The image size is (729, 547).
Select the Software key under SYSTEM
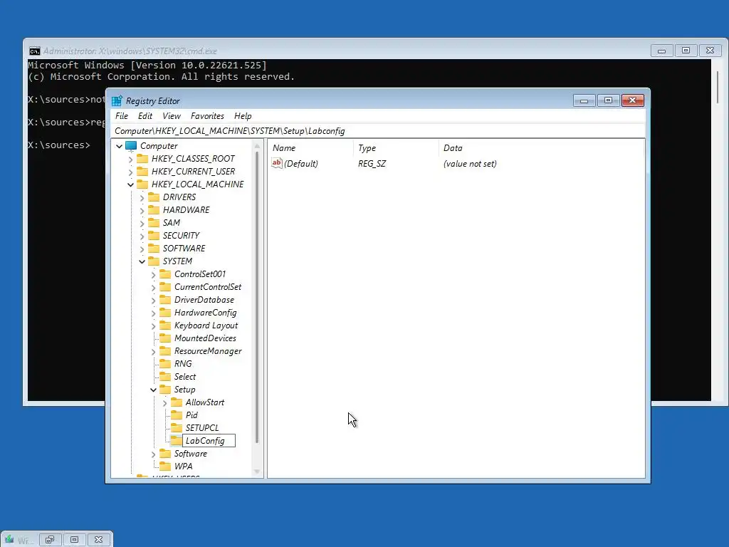191,454
